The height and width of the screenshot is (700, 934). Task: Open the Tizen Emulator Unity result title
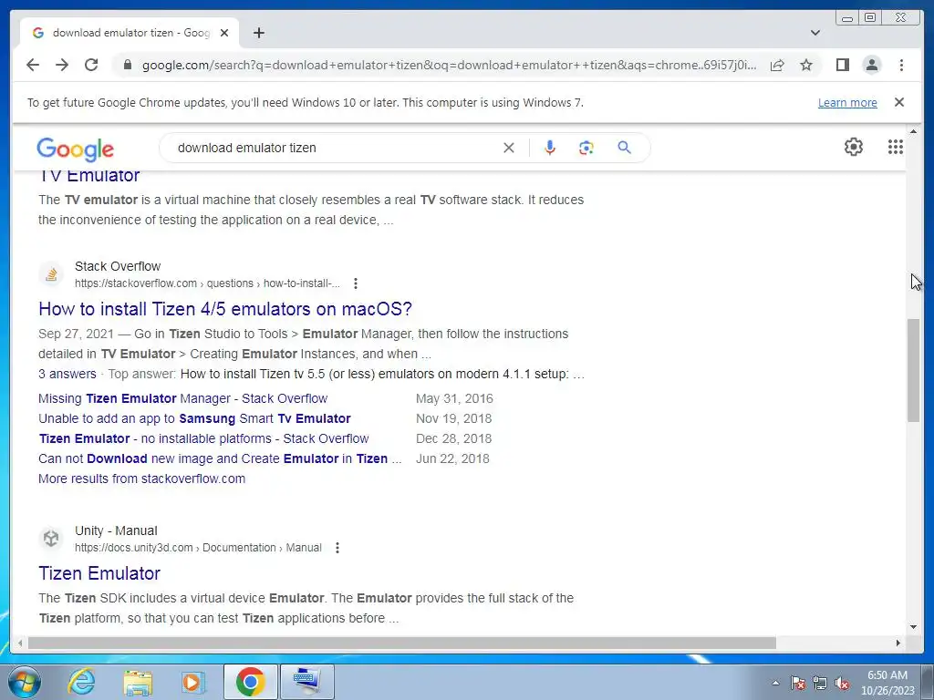coord(99,573)
